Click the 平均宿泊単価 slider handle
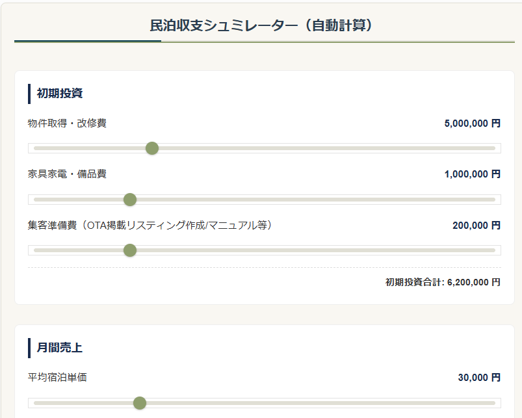This screenshot has height=418, width=522. (x=140, y=403)
